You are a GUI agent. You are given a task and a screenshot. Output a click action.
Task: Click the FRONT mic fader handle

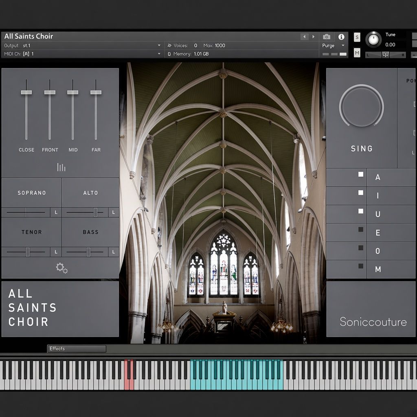pyautogui.click(x=50, y=92)
